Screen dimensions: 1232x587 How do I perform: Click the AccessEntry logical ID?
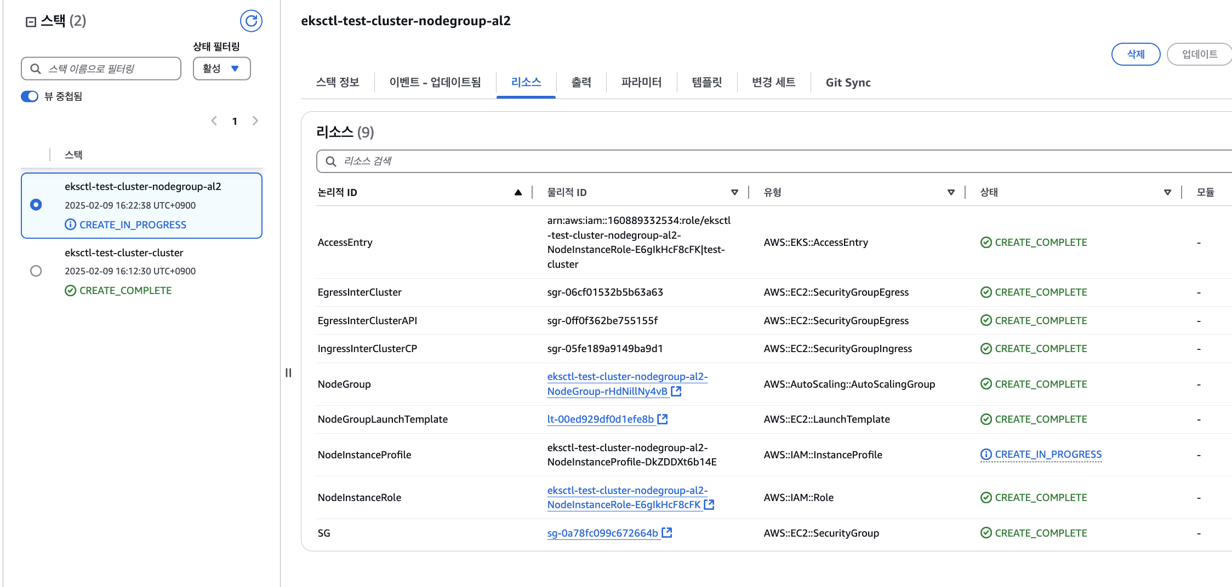pos(345,243)
